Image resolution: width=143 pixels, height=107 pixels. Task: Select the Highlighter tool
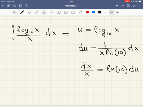click(x=37, y=12)
